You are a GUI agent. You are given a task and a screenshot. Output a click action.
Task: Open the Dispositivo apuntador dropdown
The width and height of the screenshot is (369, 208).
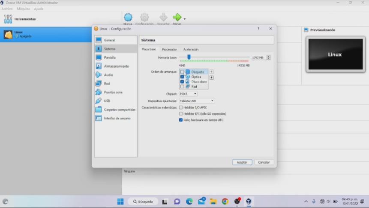197,101
